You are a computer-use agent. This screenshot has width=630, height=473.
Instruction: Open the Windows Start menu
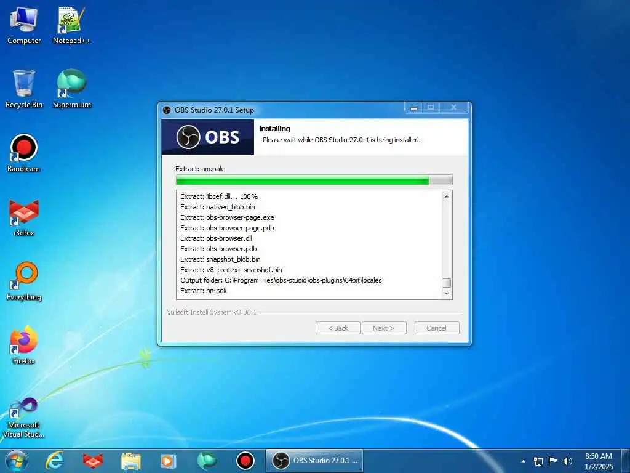[x=17, y=461]
